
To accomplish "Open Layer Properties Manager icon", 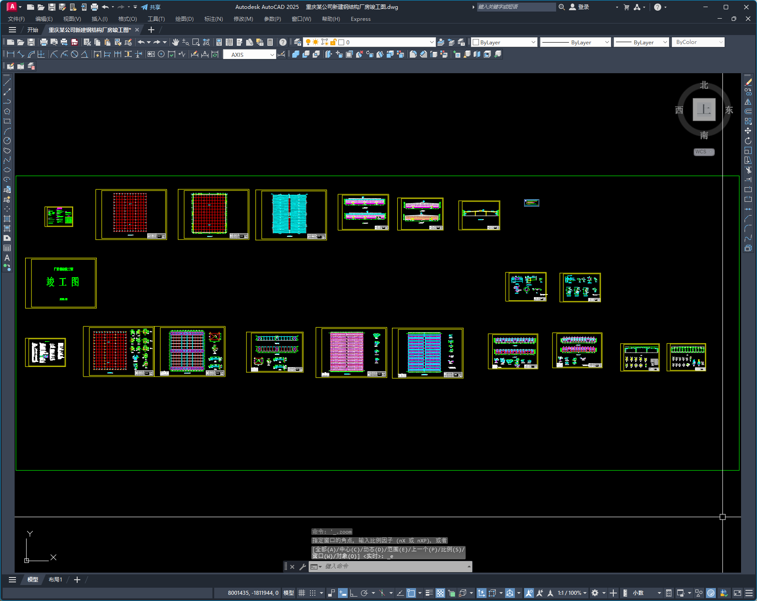I will [298, 42].
